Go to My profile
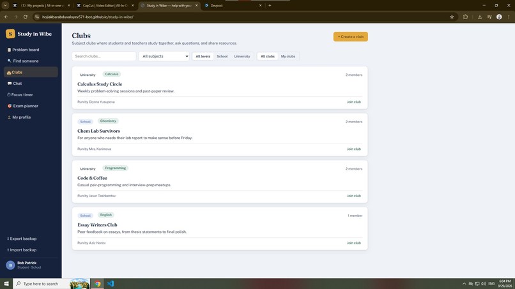 point(31,117)
